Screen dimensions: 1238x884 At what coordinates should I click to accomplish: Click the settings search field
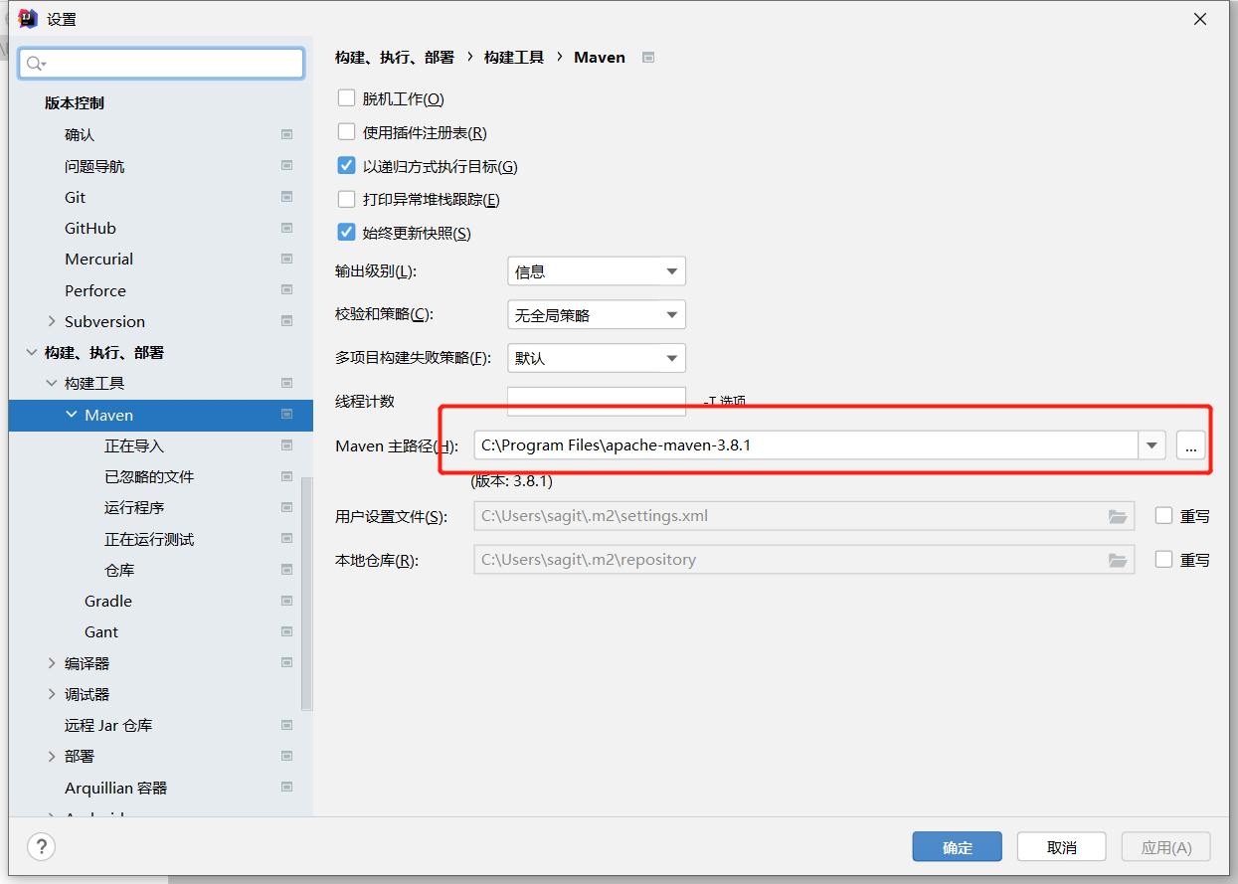161,64
